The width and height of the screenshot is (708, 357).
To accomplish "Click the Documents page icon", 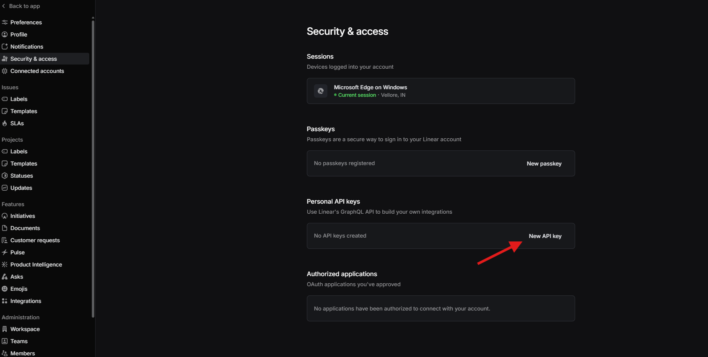I will pyautogui.click(x=5, y=228).
